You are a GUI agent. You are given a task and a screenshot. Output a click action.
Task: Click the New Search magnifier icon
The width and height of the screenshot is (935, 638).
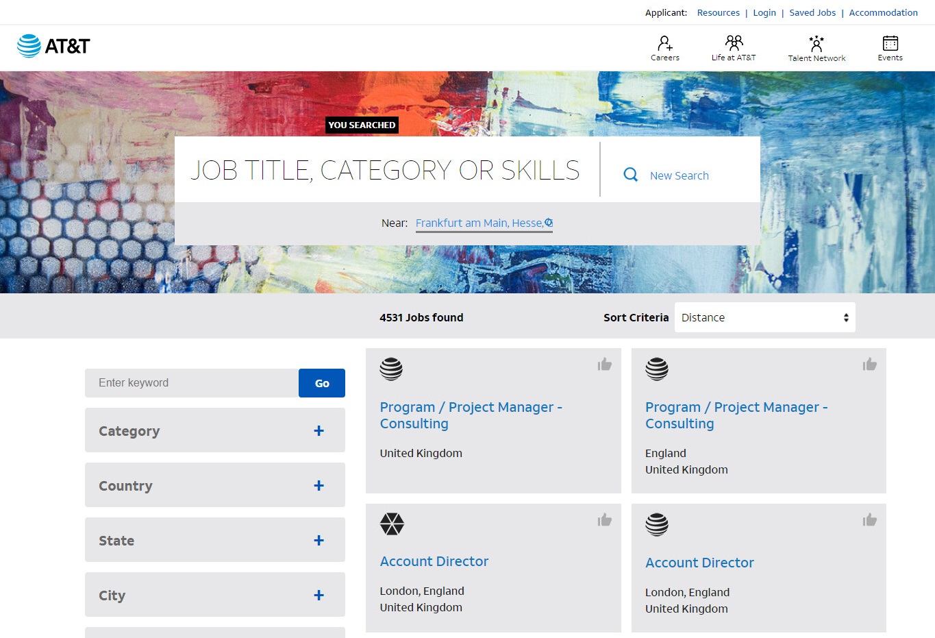pyautogui.click(x=631, y=175)
